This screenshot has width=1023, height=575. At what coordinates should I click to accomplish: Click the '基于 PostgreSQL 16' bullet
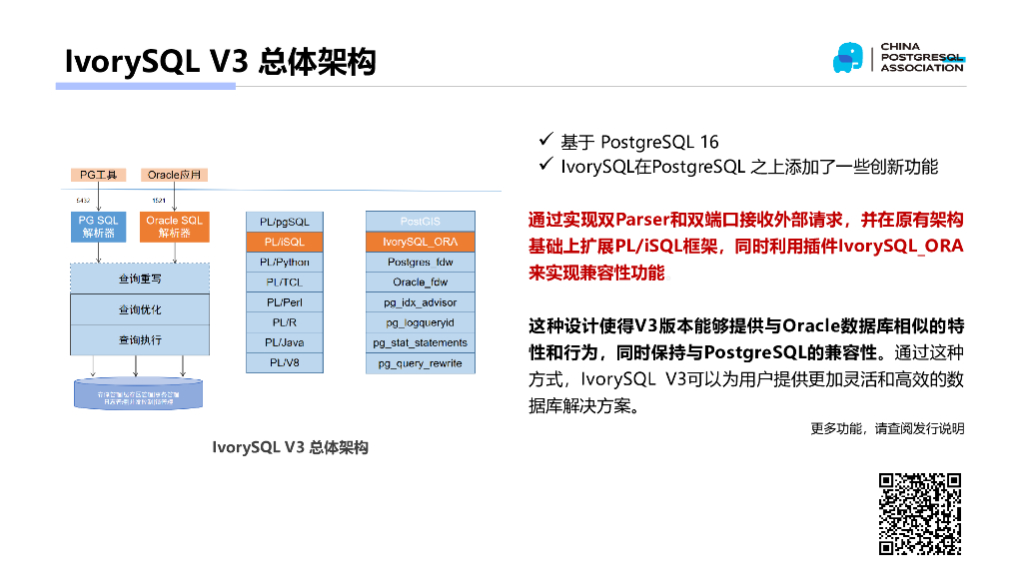click(629, 142)
